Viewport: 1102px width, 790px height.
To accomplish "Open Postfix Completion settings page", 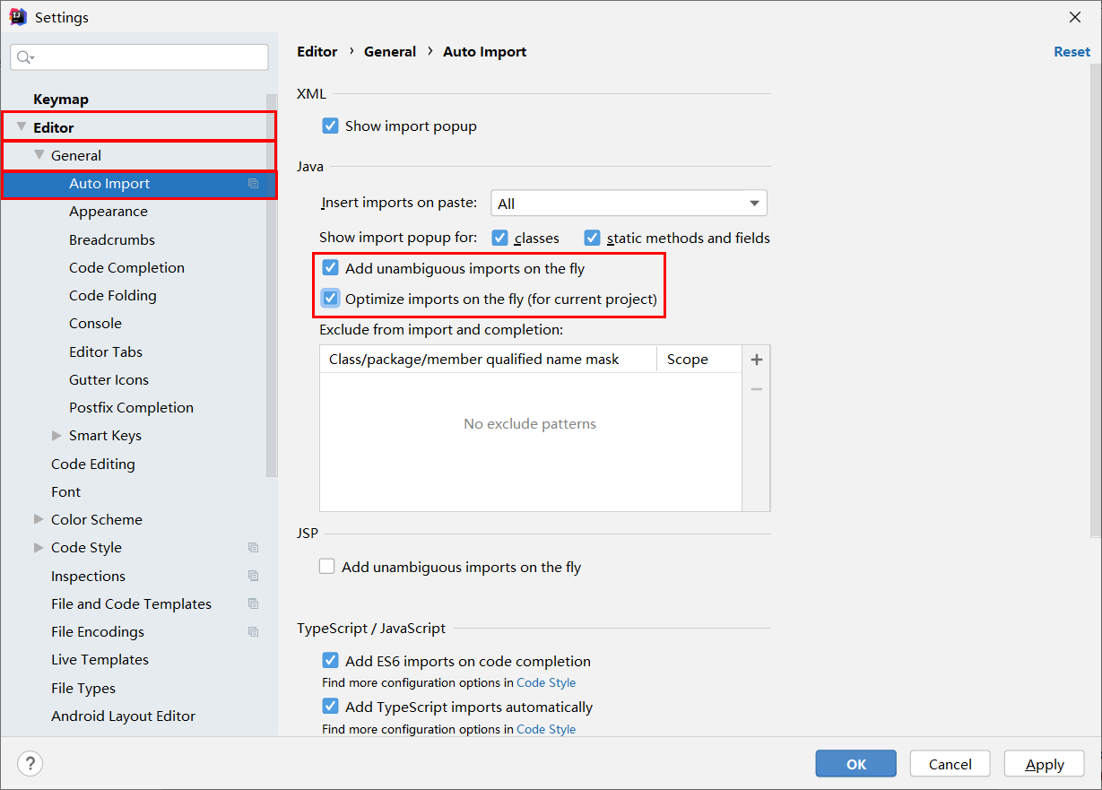I will [131, 407].
